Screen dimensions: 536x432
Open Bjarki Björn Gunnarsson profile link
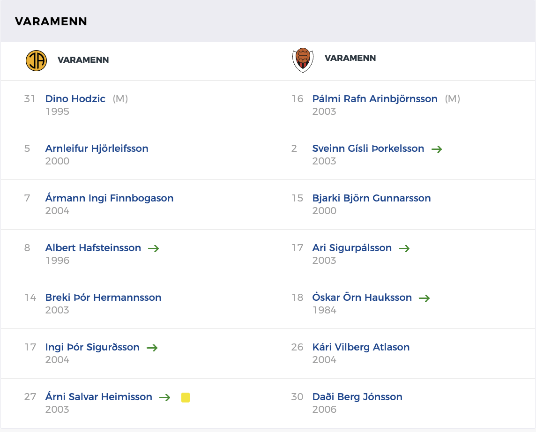372,198
